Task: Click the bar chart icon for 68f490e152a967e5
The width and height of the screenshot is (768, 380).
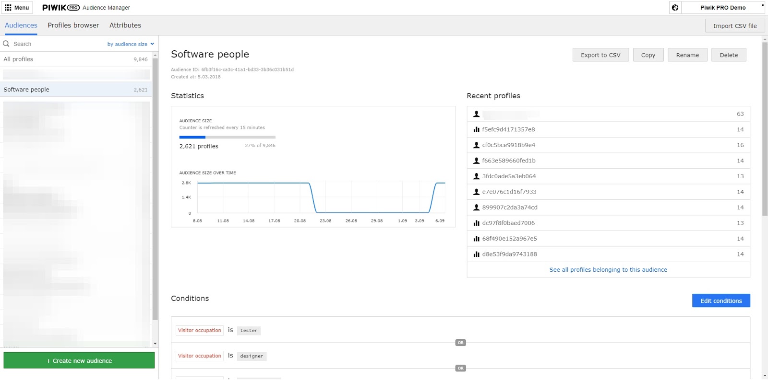Action: pyautogui.click(x=476, y=239)
